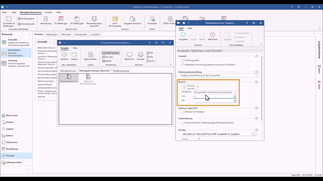Screen dimensions: 323x181
Task: Collapse the Personal sidebar panel
Action: 29,34
